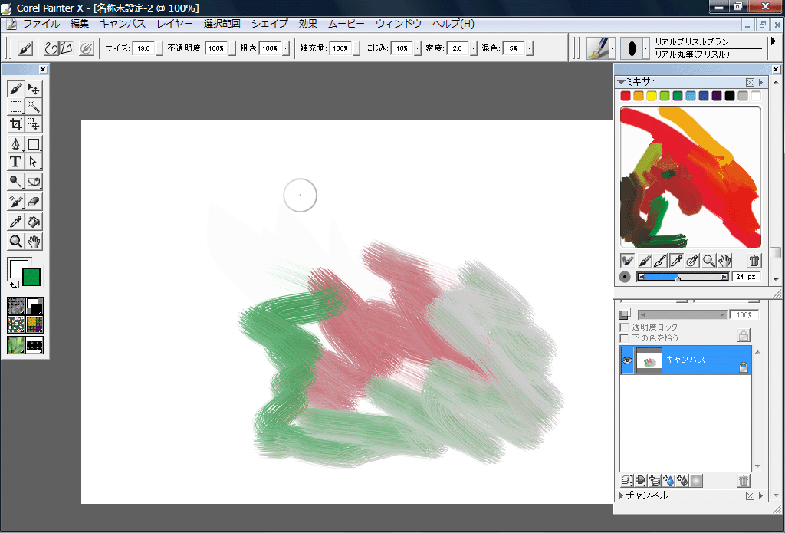
Task: Select the Brush tool in toolbox
Action: click(x=15, y=89)
